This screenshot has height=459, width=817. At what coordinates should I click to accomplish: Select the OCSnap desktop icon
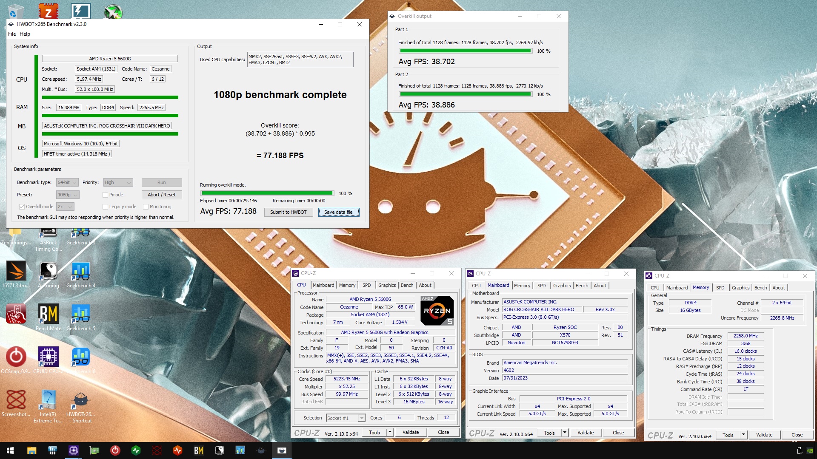(x=16, y=361)
